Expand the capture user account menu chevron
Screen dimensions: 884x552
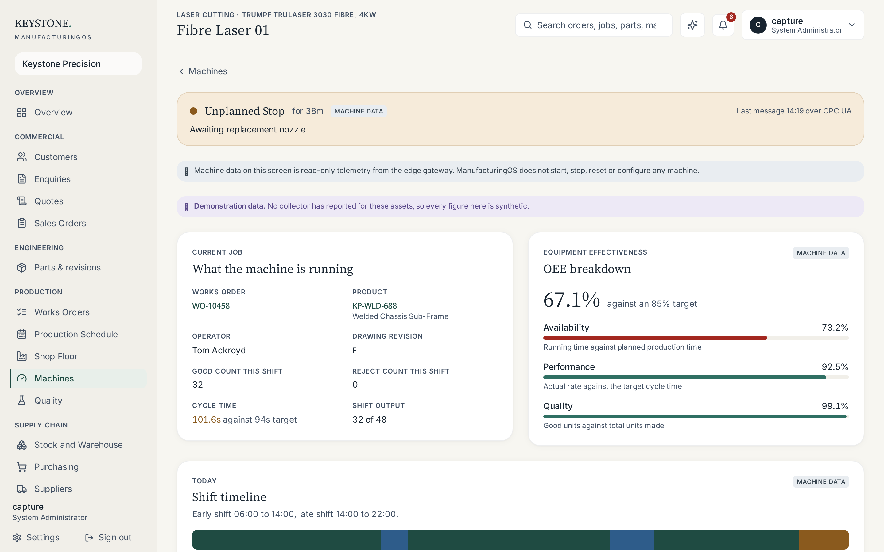click(852, 25)
